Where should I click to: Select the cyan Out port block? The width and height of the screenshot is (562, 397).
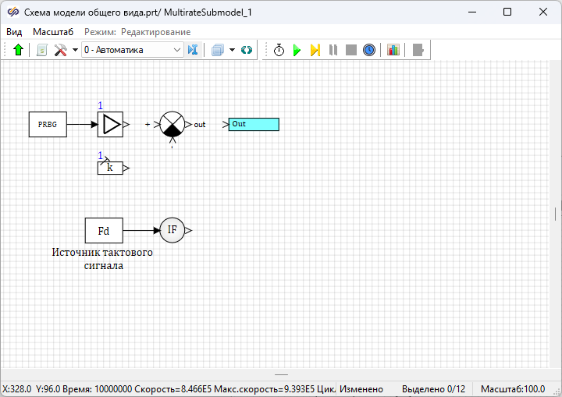pos(254,124)
